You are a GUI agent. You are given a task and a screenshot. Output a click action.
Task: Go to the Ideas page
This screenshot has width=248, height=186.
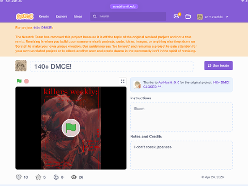(x=78, y=17)
